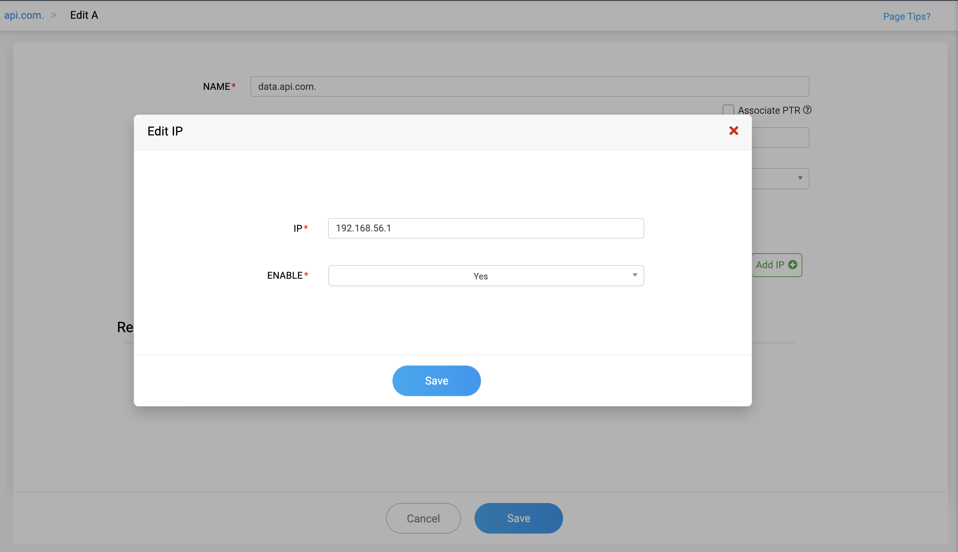Click the partially hidden field under Associate PTR
The width and height of the screenshot is (958, 552).
click(x=780, y=137)
